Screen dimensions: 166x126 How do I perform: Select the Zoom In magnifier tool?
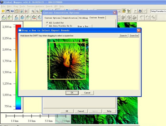point(33,11)
